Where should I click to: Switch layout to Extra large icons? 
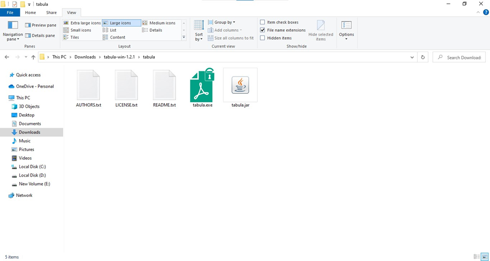click(x=82, y=23)
